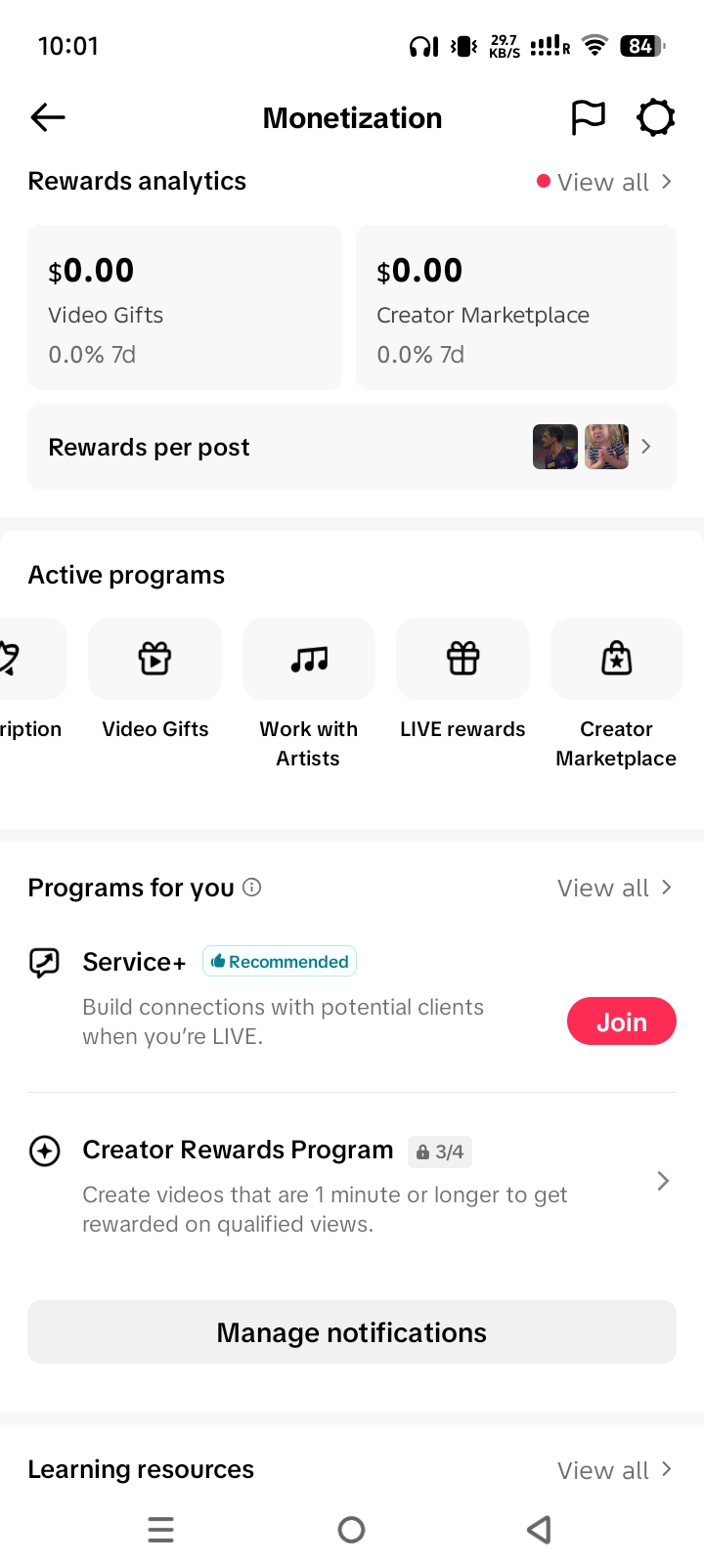View all Learning resources
704x1564 pixels.
tap(613, 1470)
